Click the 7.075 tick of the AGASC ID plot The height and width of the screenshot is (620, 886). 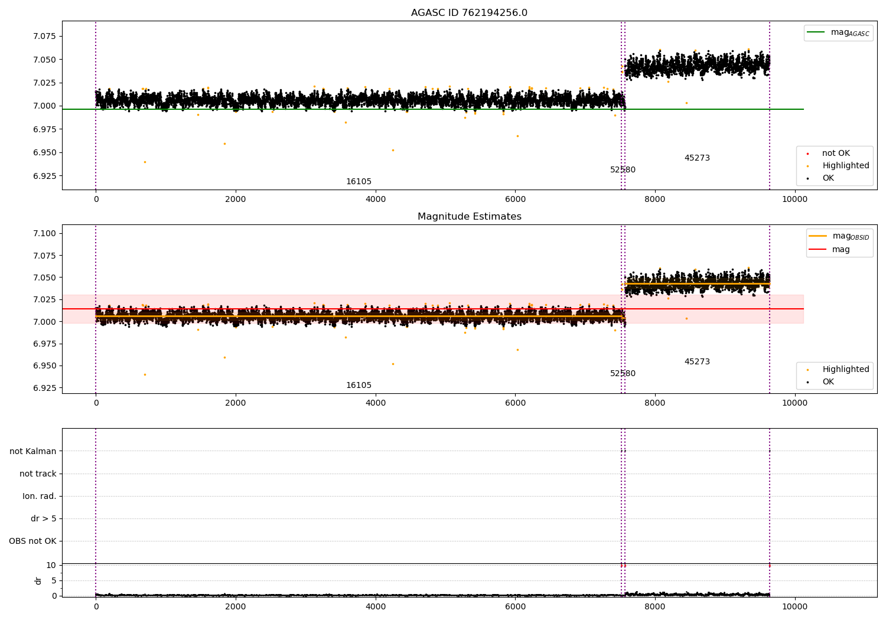pos(44,36)
